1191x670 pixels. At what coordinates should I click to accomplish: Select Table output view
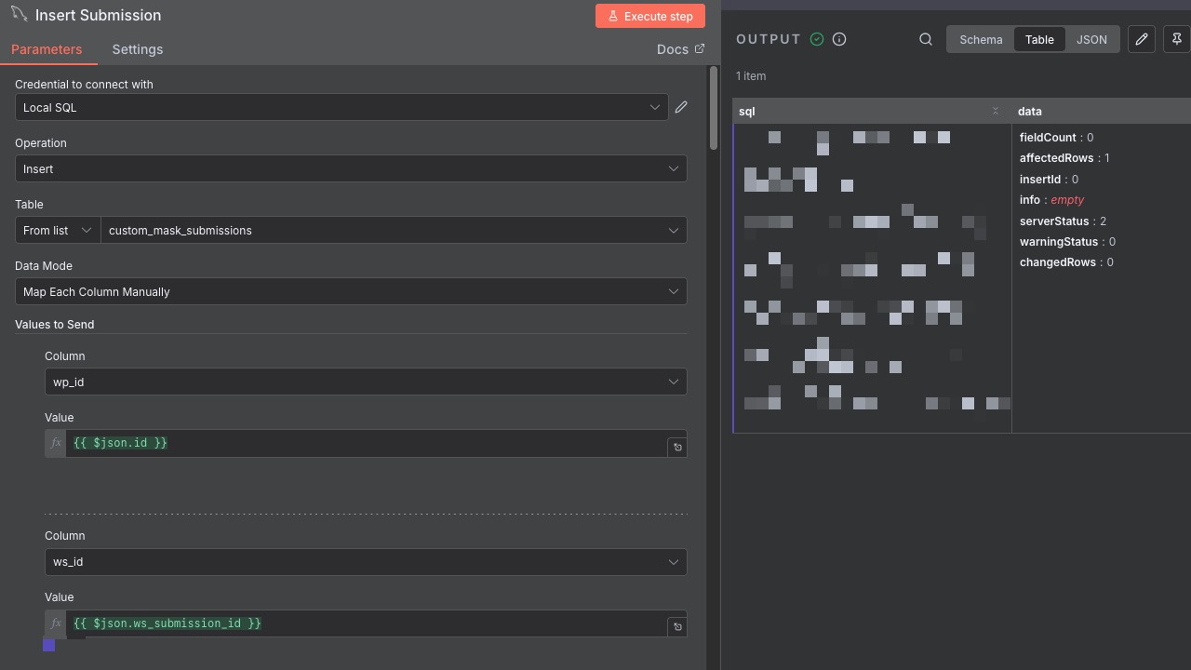1039,39
